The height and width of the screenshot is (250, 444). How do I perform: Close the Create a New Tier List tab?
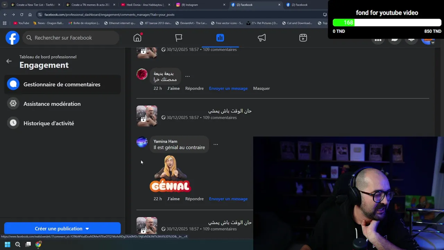click(59, 5)
